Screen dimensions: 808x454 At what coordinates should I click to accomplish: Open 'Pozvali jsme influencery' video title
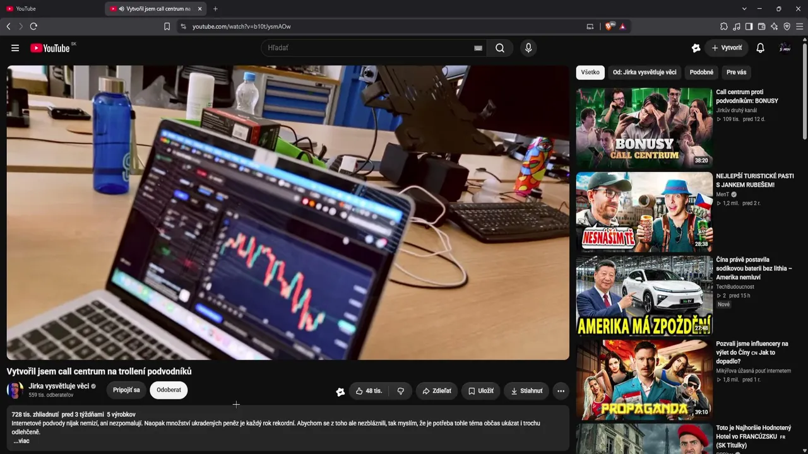(x=752, y=352)
